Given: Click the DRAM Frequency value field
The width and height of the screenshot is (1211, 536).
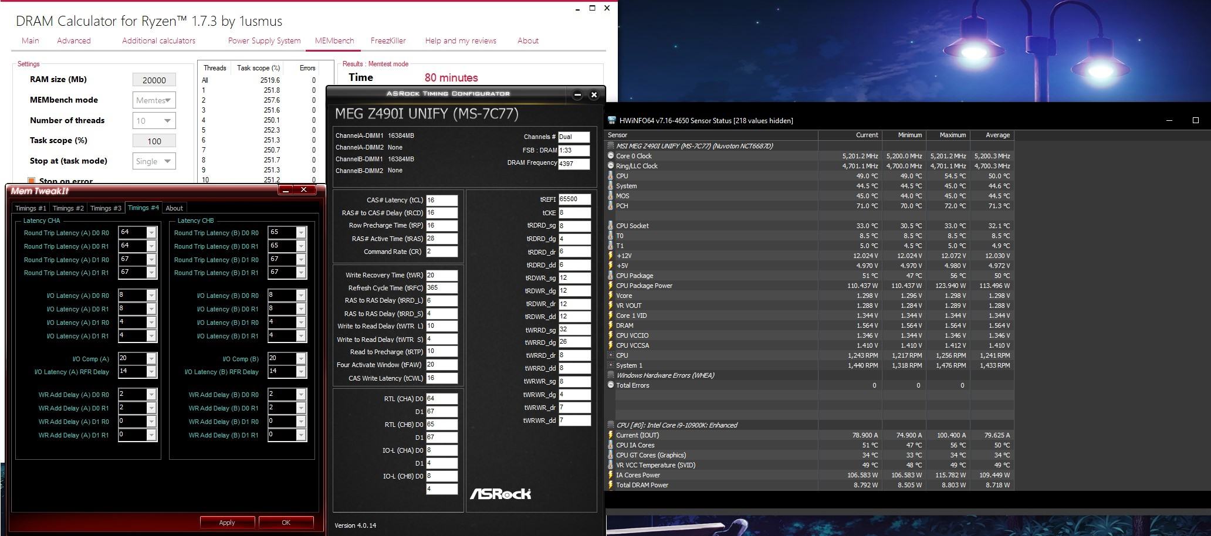Looking at the screenshot, I should pyautogui.click(x=574, y=164).
